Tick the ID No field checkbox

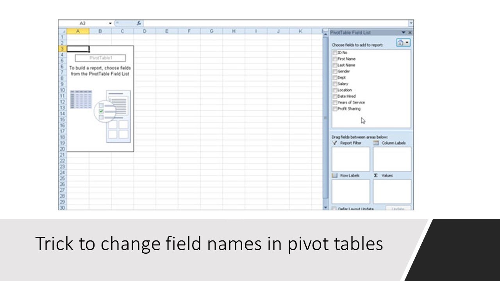pos(335,53)
